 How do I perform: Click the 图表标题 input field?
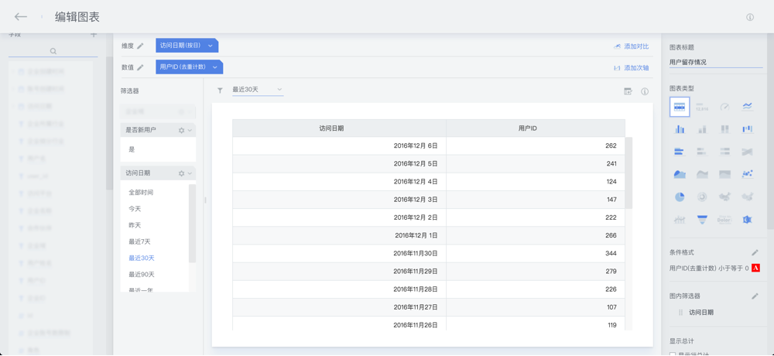pos(716,62)
